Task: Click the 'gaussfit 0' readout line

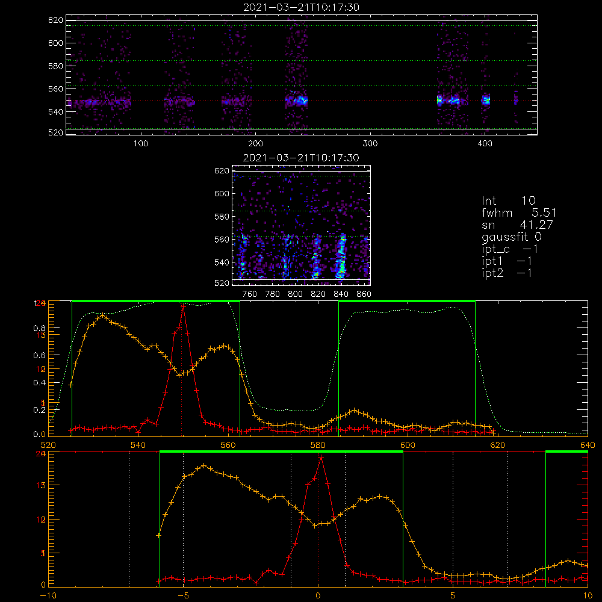Action: 511,237
